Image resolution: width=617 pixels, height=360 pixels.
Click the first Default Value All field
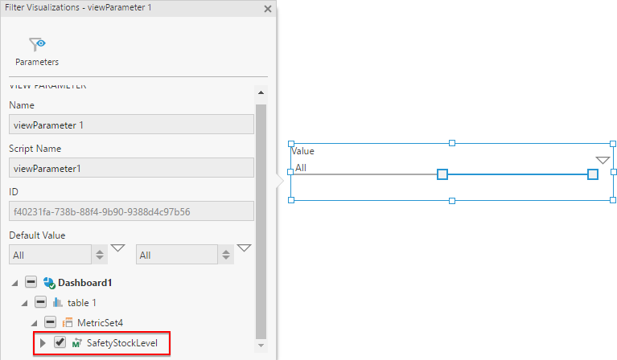coord(51,255)
